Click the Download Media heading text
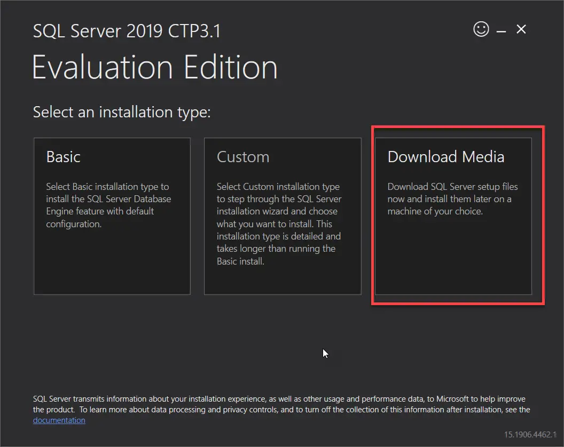This screenshot has width=564, height=447. [446, 156]
